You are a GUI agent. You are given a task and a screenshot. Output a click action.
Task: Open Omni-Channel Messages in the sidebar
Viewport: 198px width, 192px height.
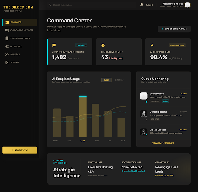click(20, 30)
